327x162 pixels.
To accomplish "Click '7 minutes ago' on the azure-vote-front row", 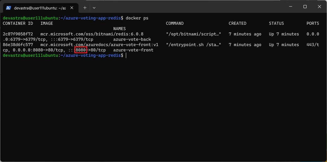I will 245,45.
